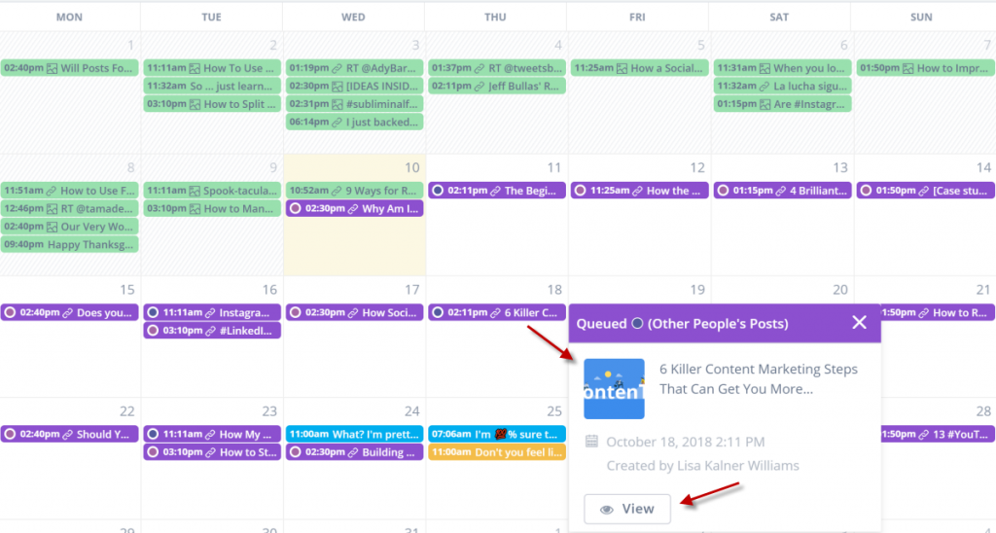
Task: Click the circle icon in Queued popup header
Action: coord(637,324)
